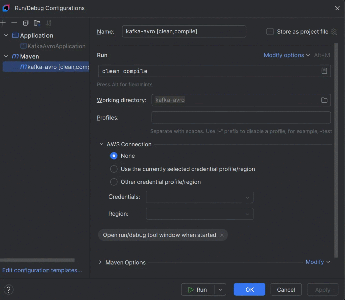Select Use the currently selected credential profile/region
345x300 pixels.
[114, 169]
